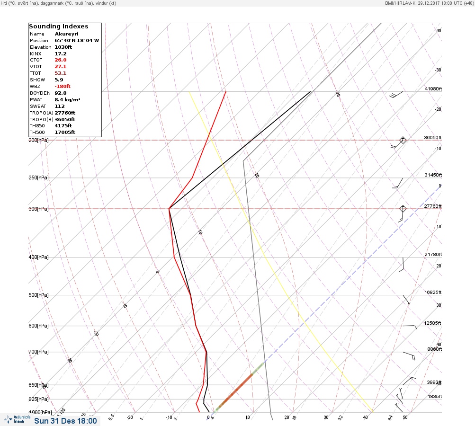The width and height of the screenshot is (475, 426).
Task: Click the elevation value '1030ft'
Action: (63, 47)
